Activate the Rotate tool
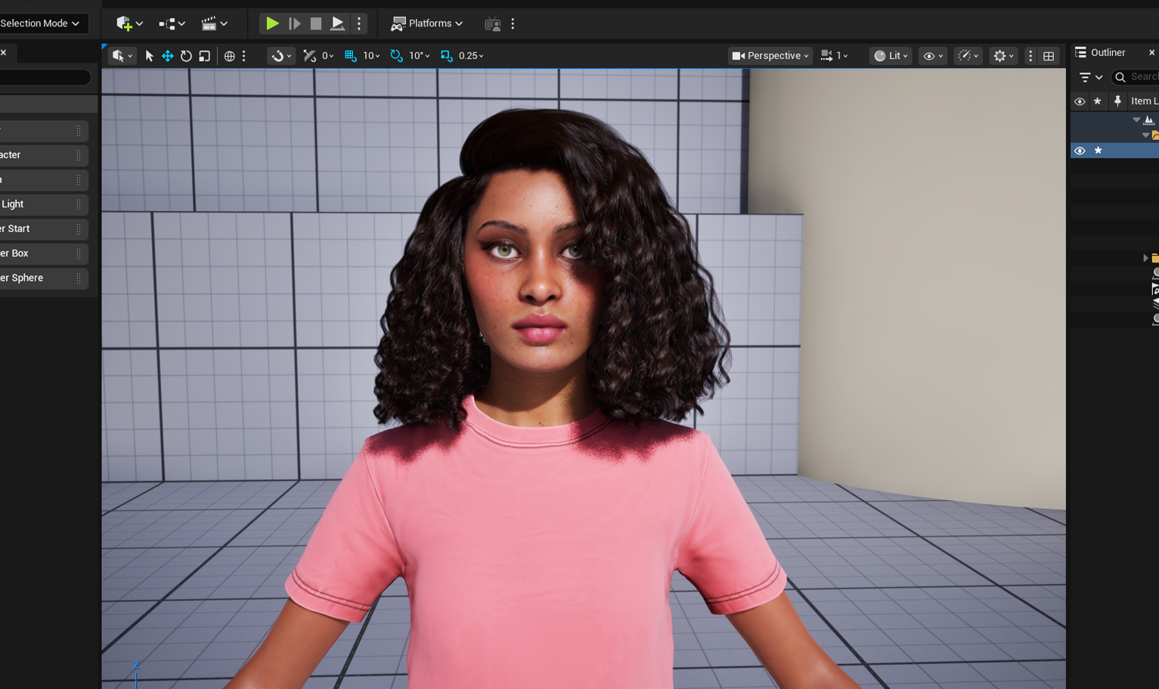This screenshot has height=689, width=1159. (x=186, y=56)
